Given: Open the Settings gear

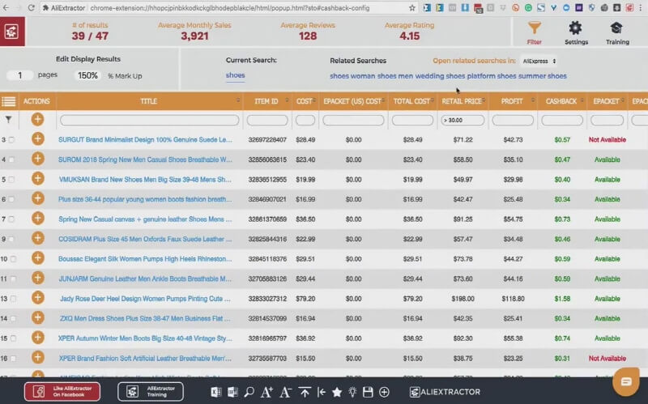Looking at the screenshot, I should [x=575, y=28].
